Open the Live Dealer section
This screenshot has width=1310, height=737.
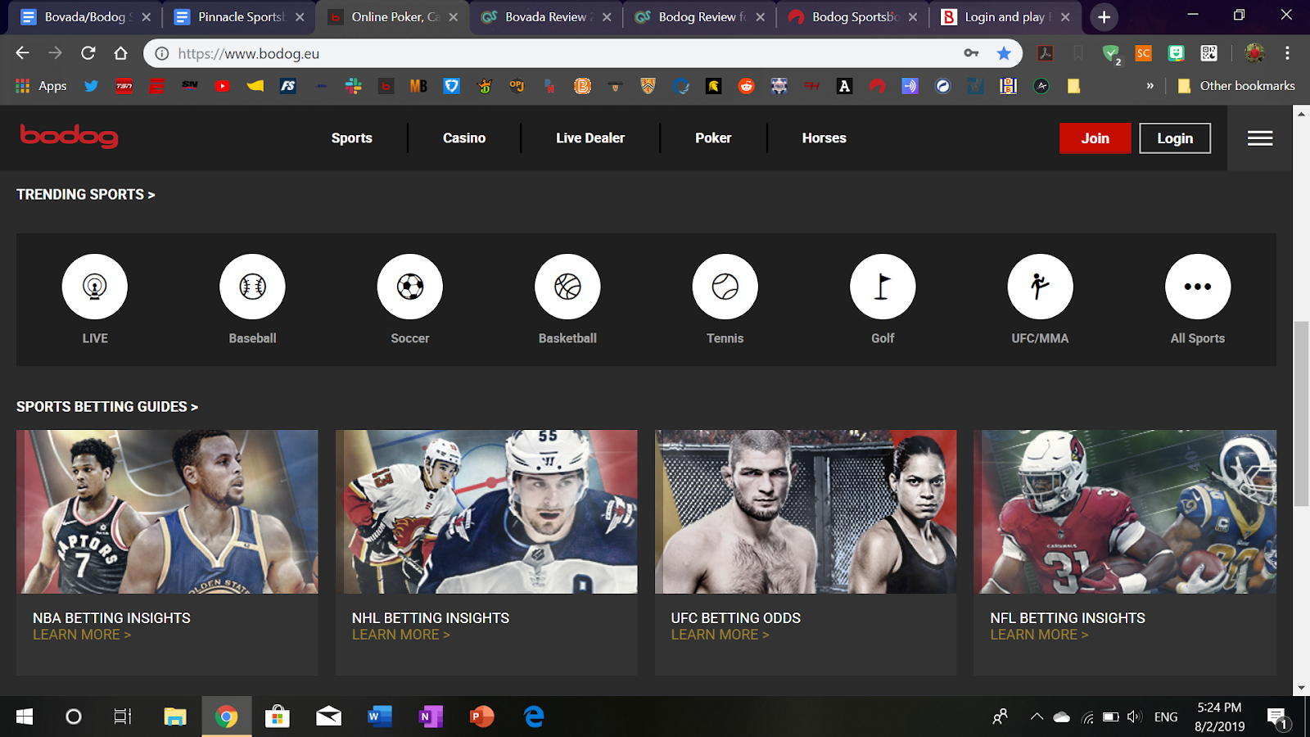point(590,138)
